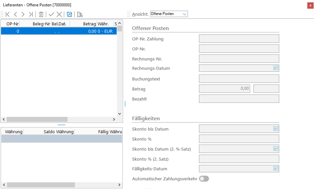Select the row with 0,00 EUR
Screen dimensions: 315x189
click(59, 31)
